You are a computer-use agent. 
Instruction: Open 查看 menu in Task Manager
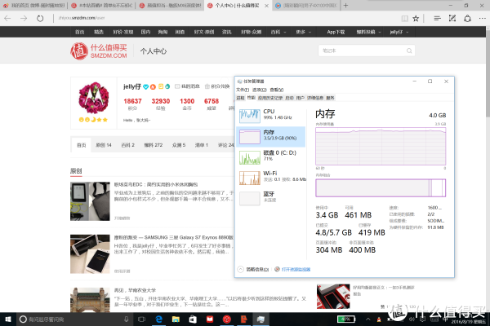point(277,90)
